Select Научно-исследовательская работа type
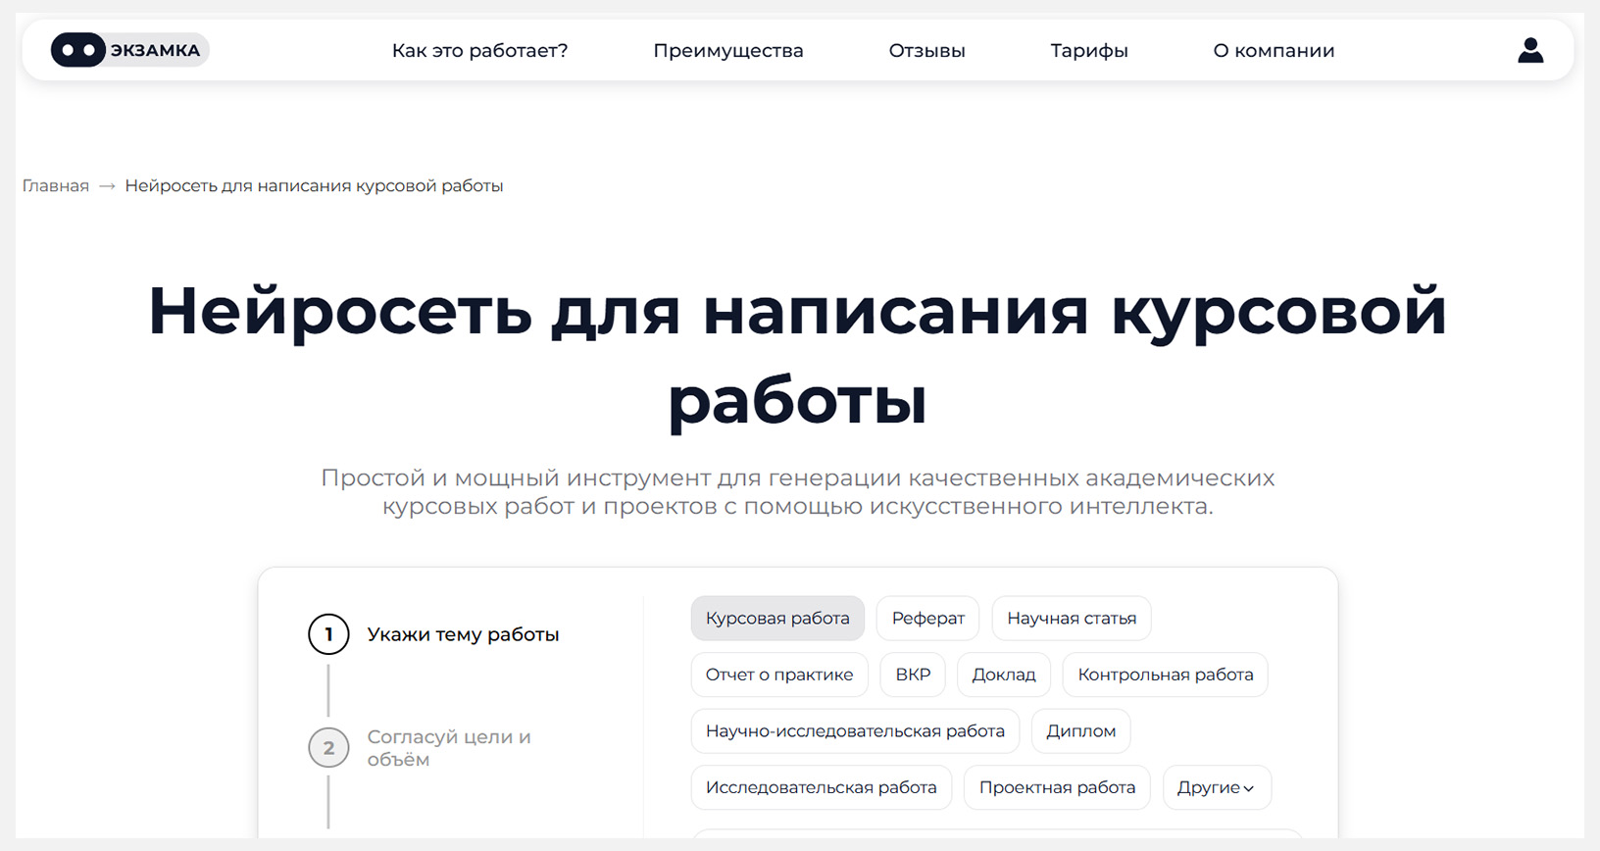 pos(855,731)
